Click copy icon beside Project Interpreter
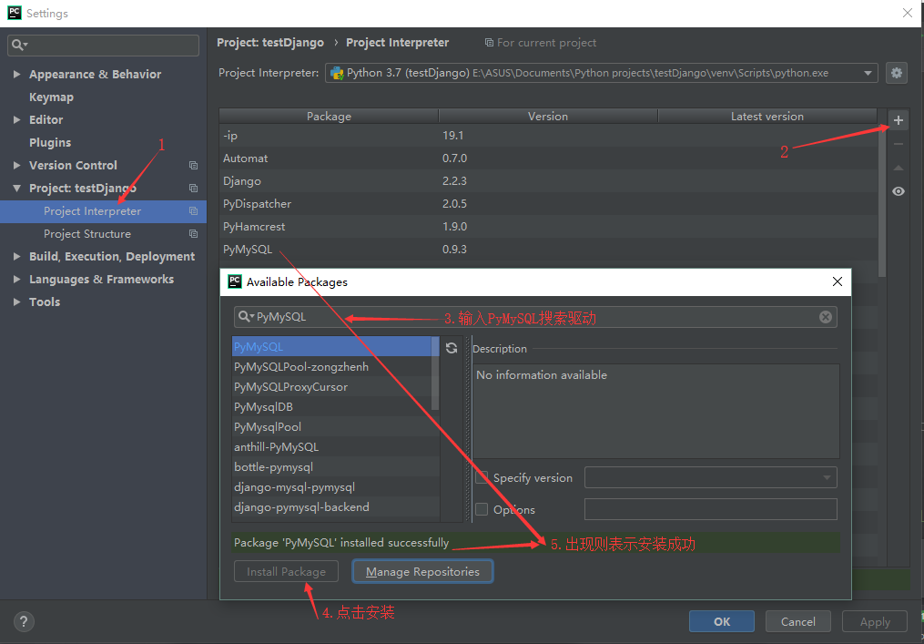 pos(193,211)
